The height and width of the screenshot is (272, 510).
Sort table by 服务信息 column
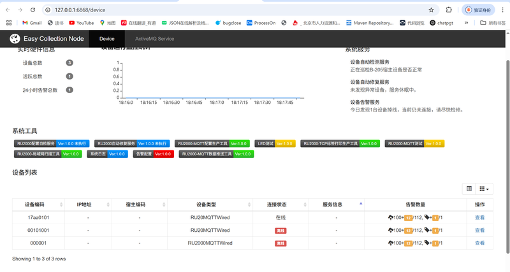337,204
